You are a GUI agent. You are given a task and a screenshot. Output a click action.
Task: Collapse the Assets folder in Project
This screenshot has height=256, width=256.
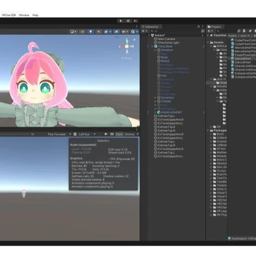(x=208, y=42)
